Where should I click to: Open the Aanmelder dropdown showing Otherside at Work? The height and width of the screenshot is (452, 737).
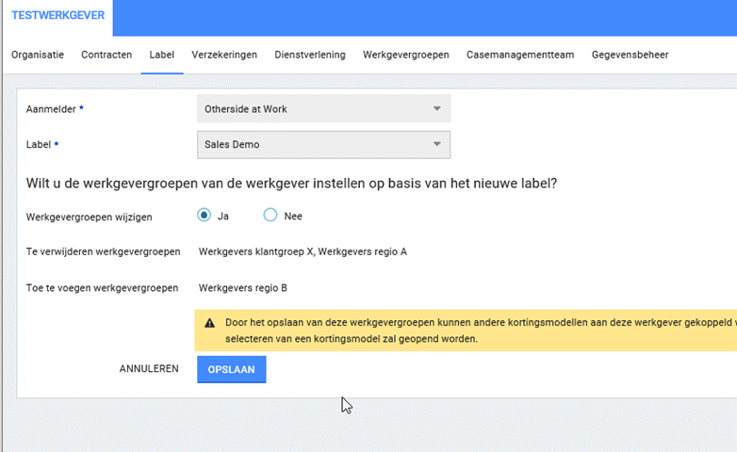click(323, 109)
